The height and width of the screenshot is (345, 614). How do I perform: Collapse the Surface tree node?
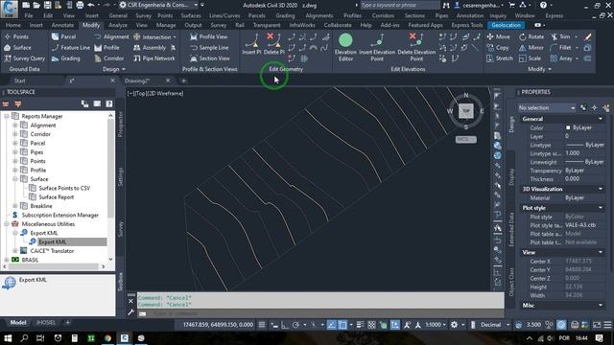(x=15, y=179)
